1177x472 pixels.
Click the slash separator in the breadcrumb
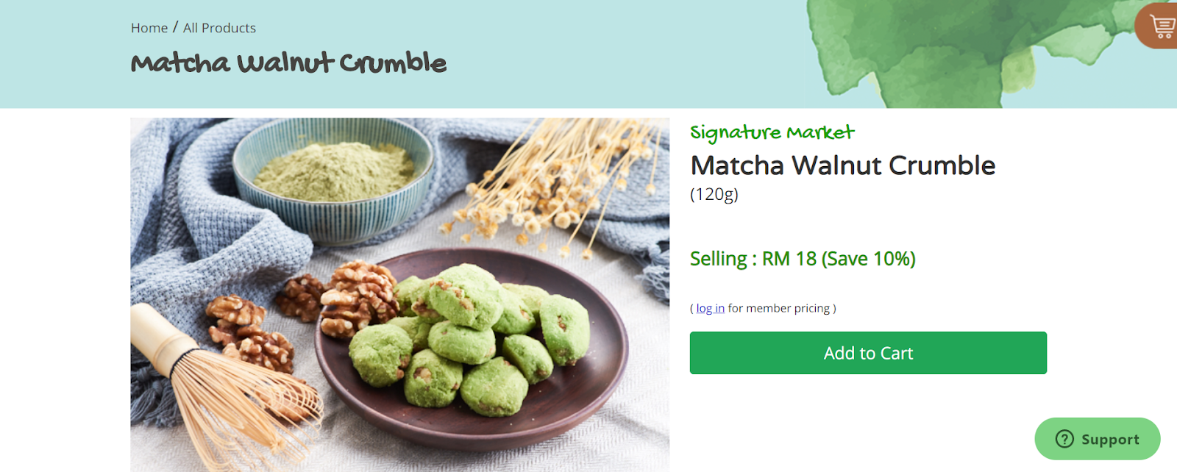[x=175, y=27]
